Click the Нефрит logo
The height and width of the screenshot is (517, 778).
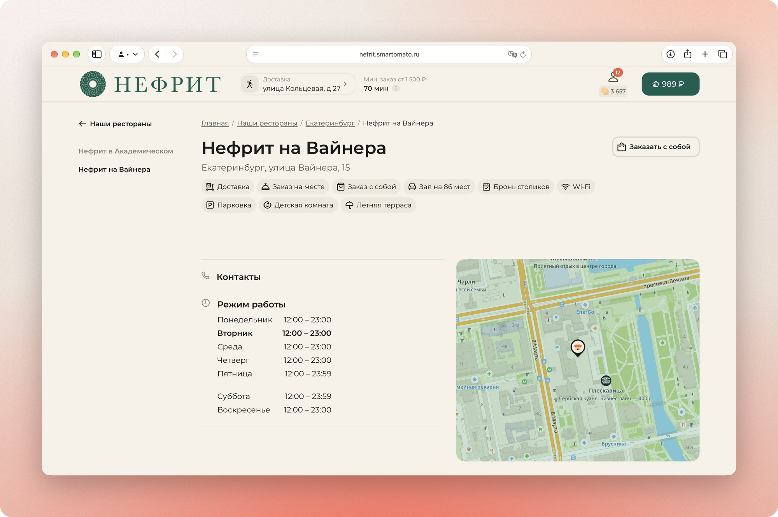(150, 84)
